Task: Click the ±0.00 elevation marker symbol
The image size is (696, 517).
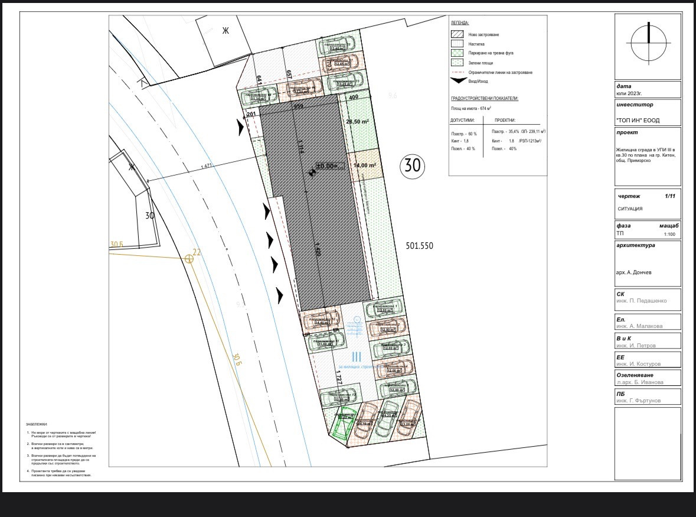Action: pos(312,172)
